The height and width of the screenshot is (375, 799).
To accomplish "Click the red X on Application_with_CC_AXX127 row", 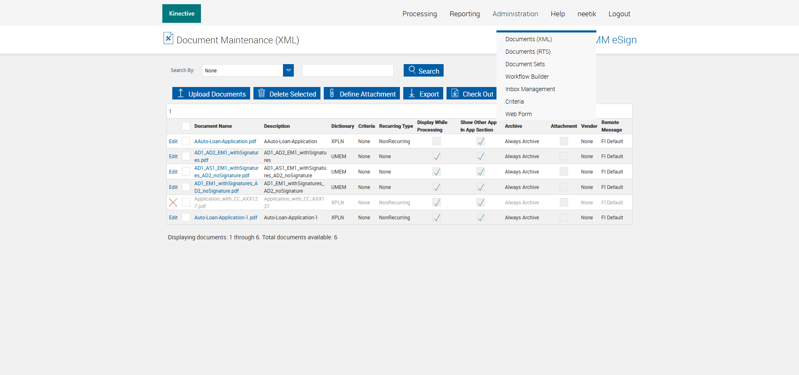I will tap(173, 203).
